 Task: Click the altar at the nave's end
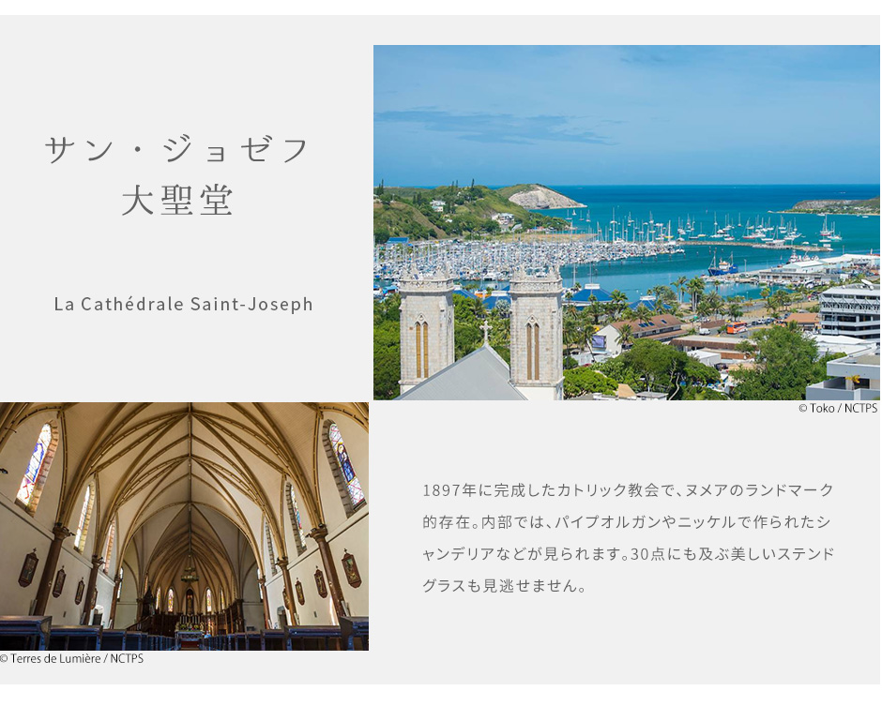[190, 625]
